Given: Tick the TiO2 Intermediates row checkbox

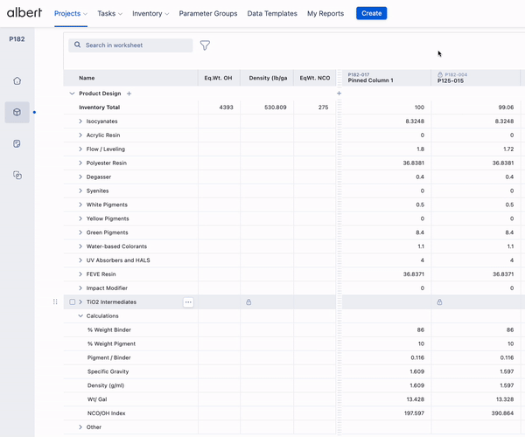Looking at the screenshot, I should (73, 302).
